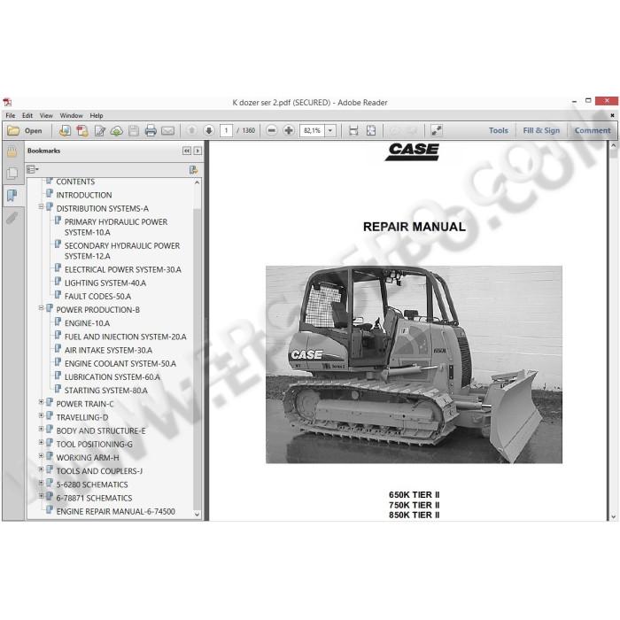The width and height of the screenshot is (620, 620).
Task: Click the Convert to PDF icon
Action: click(x=82, y=130)
